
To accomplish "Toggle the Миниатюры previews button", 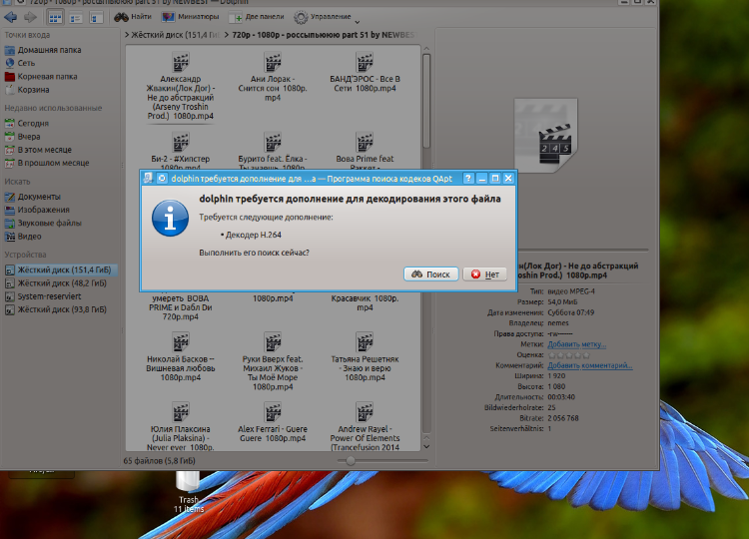I will pos(190,17).
